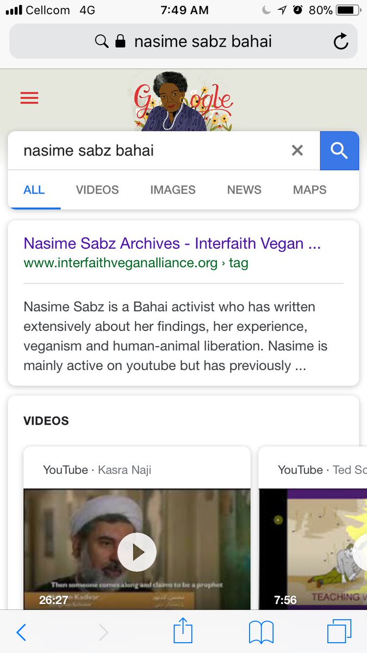Tap the blue magnifier search button
This screenshot has width=367, height=653.
click(x=339, y=151)
